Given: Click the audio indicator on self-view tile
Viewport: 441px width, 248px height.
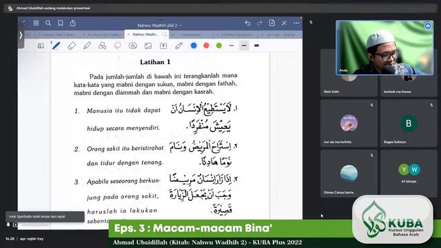Looking at the screenshot, I should [428, 26].
